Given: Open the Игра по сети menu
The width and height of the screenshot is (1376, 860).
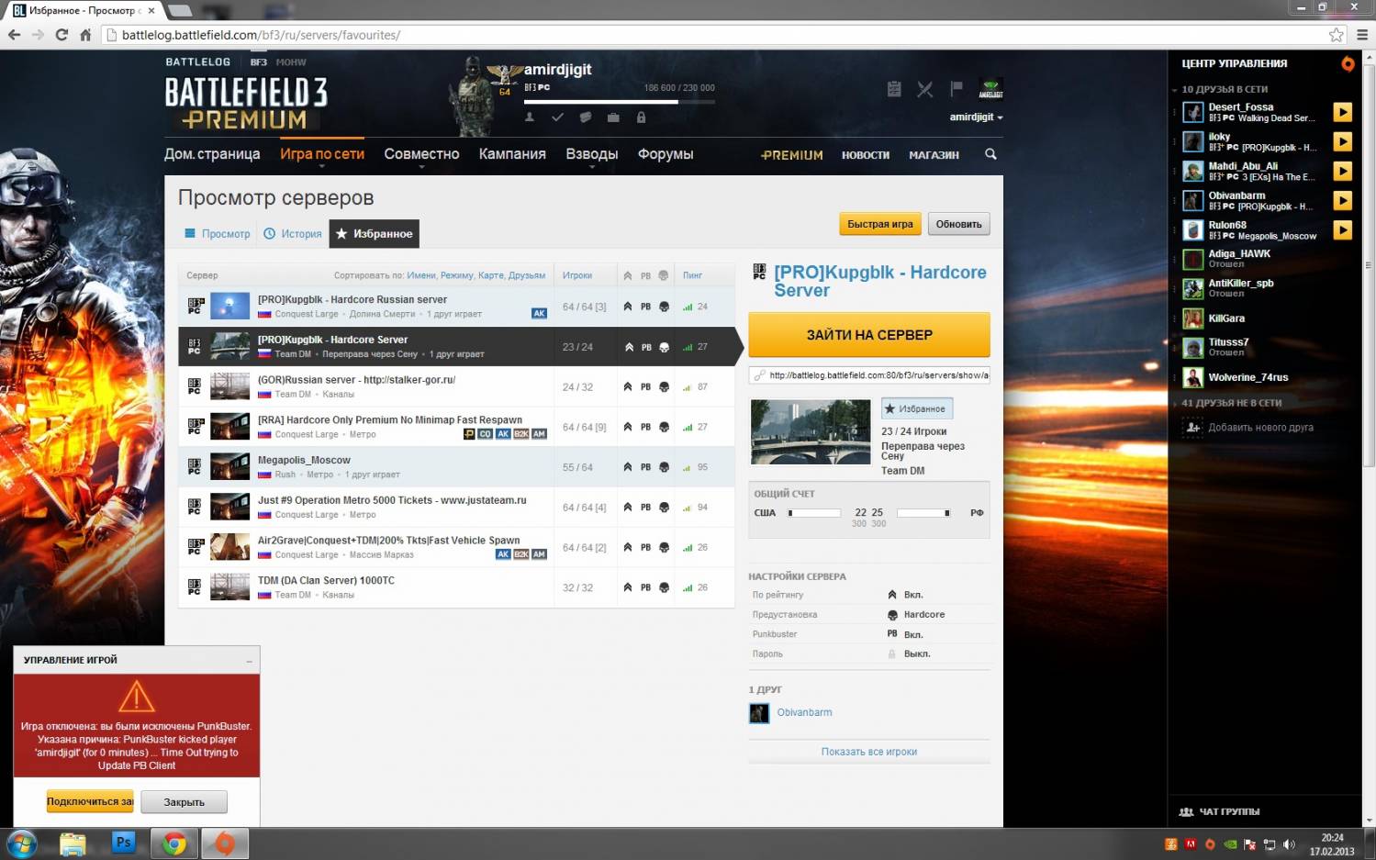Looking at the screenshot, I should 322,154.
